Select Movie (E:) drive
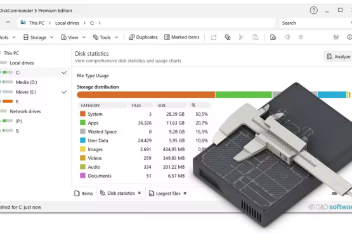This screenshot has height=234, width=352. coord(26,92)
